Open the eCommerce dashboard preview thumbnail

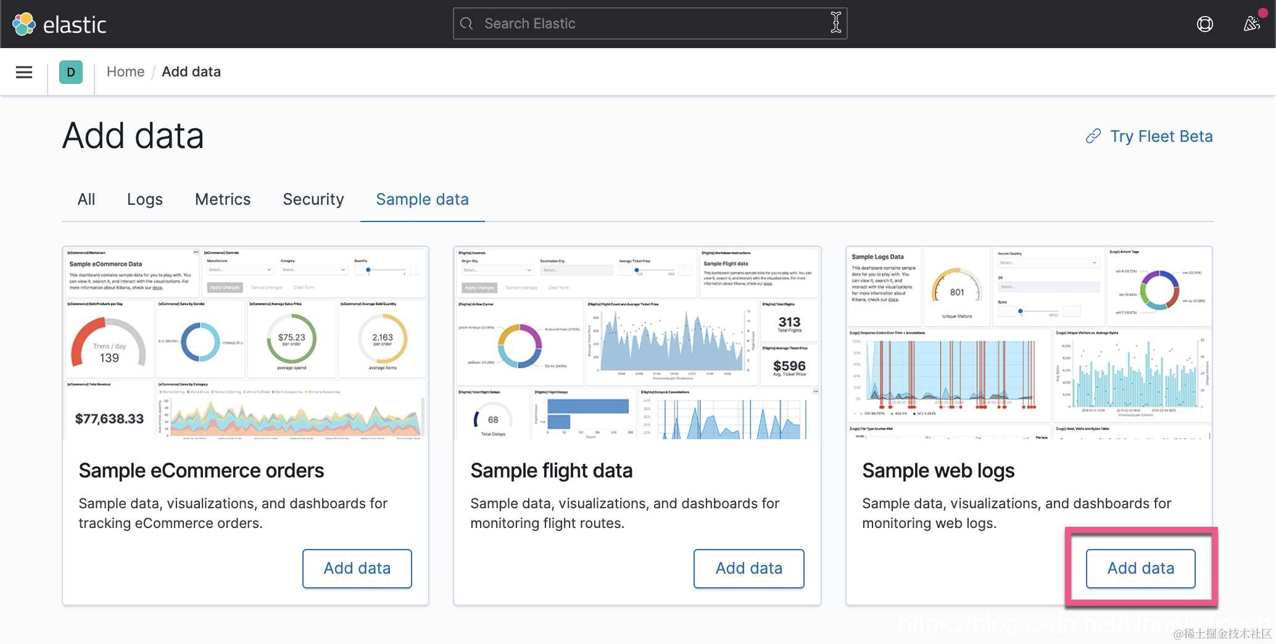click(x=246, y=343)
